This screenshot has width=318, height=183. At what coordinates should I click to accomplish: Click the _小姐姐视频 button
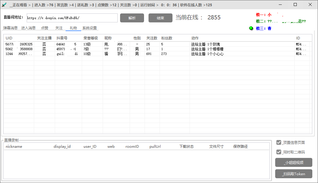(294, 162)
